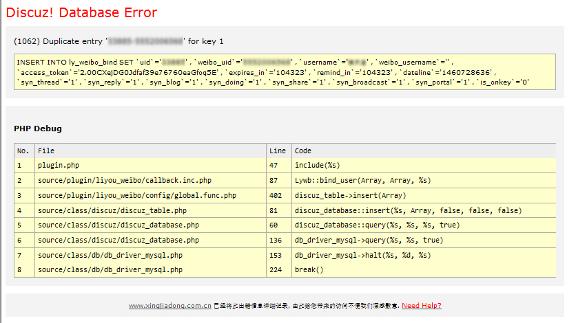Select db_driver_mysql.php path in row 7
The image size is (587, 323).
[150, 256]
